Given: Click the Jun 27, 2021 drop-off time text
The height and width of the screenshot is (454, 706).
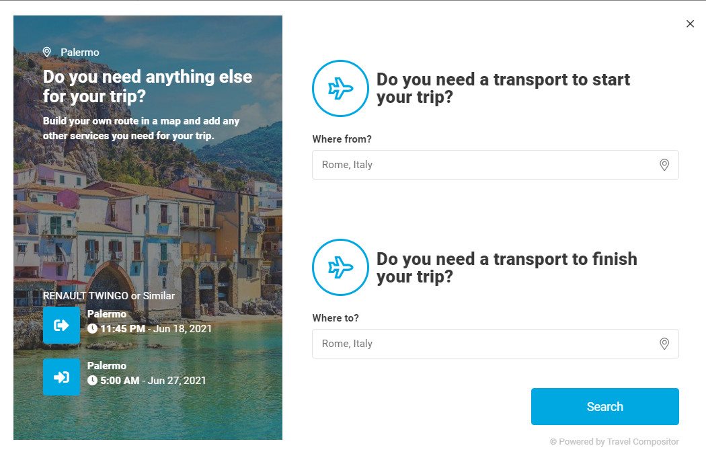Looking at the screenshot, I should tap(176, 381).
